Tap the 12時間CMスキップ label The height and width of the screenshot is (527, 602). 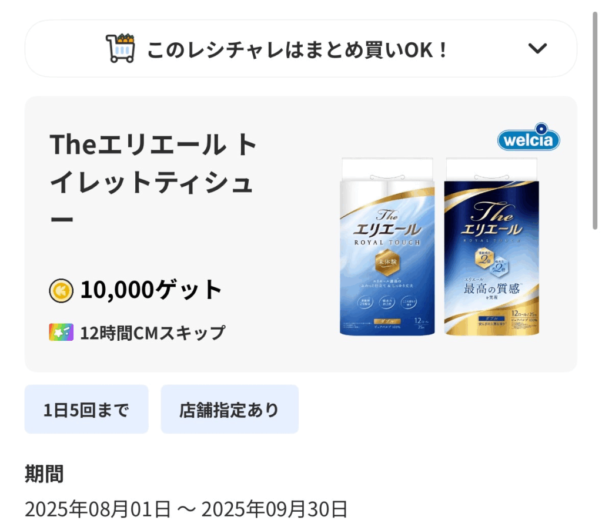[152, 333]
